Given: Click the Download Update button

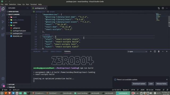Looking at the screenshot, I should [x=139, y=84].
